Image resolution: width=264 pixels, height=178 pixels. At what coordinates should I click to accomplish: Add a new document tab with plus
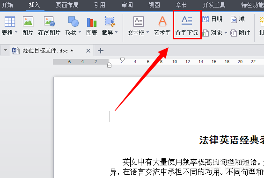101,51
